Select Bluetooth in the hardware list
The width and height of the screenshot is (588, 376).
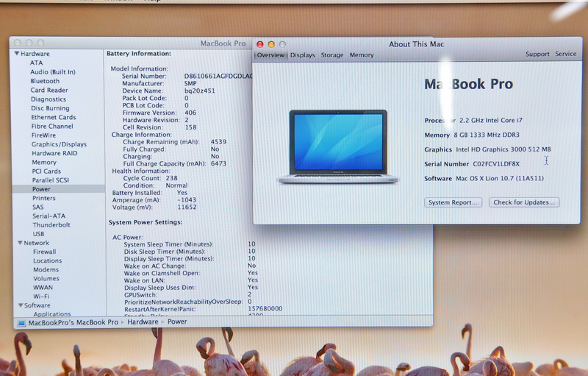point(45,81)
